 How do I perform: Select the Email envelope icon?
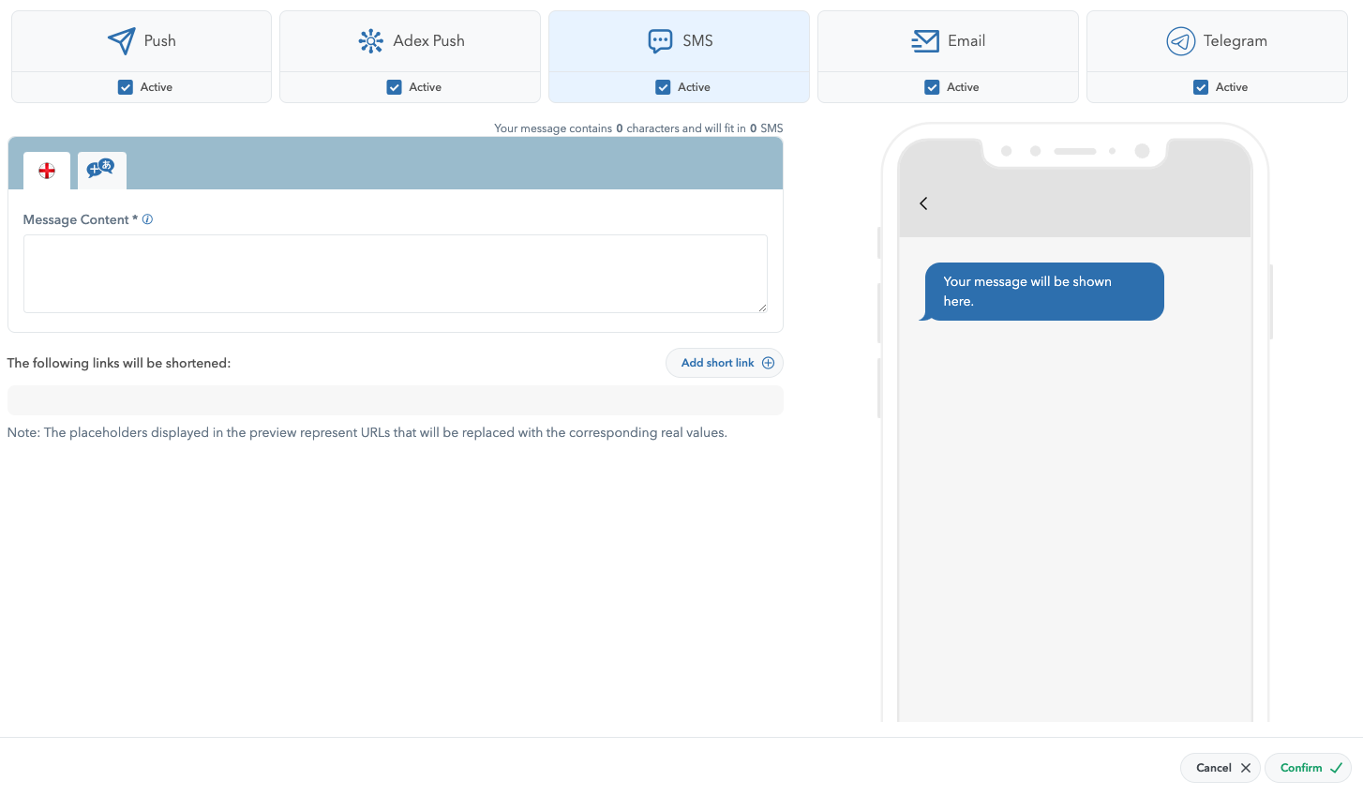(925, 40)
